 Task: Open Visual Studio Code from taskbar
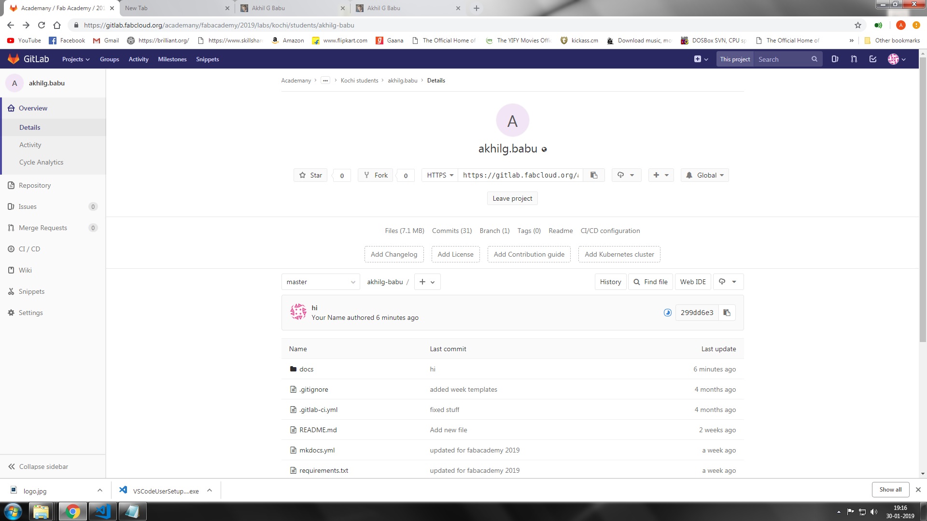pos(102,511)
